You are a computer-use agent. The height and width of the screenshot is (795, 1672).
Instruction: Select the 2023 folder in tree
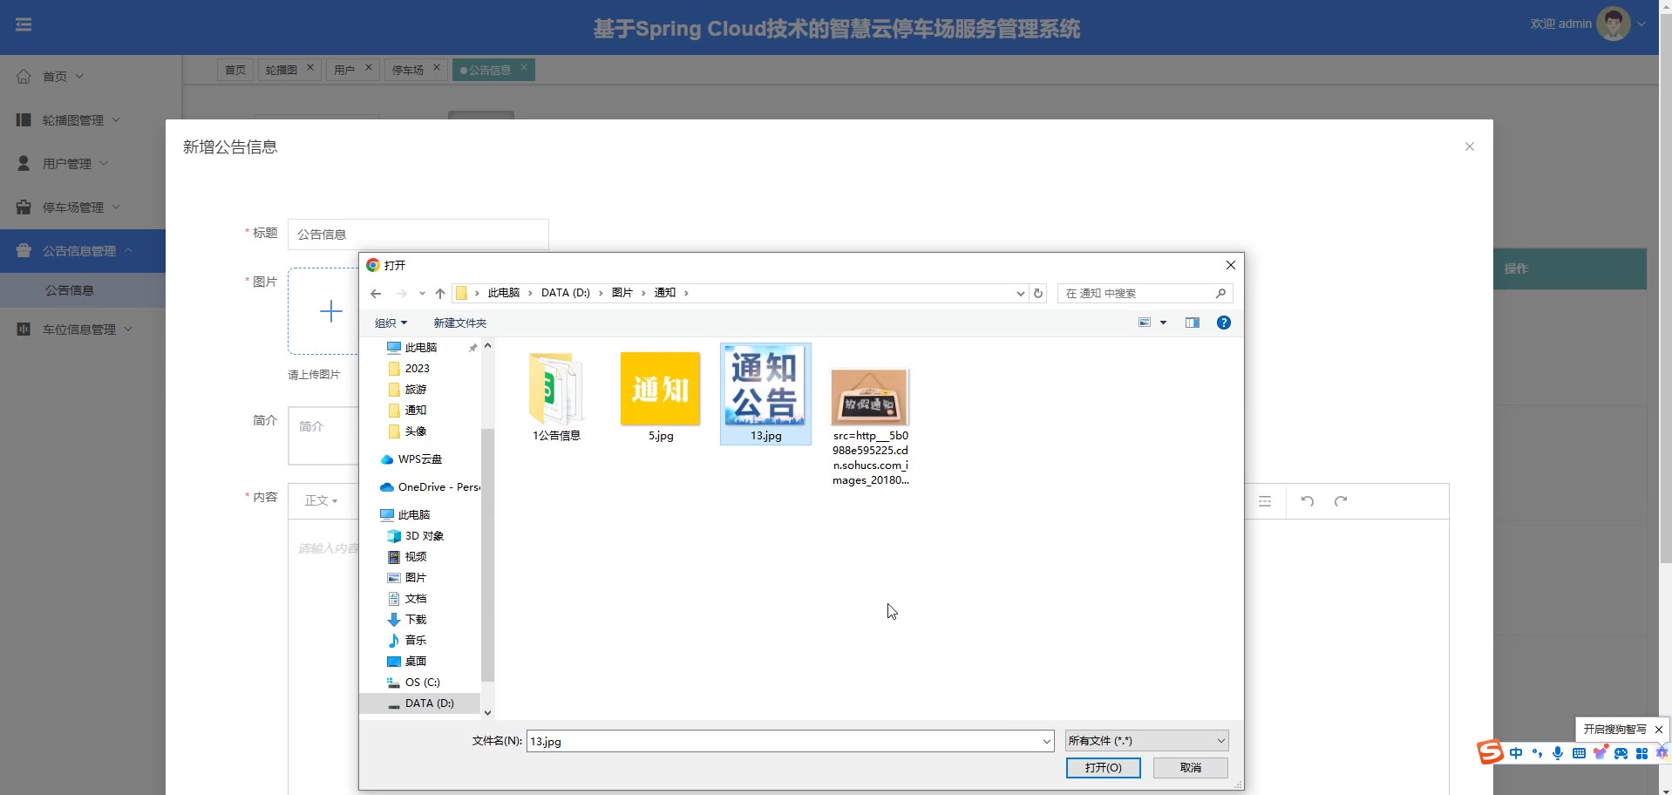point(417,369)
